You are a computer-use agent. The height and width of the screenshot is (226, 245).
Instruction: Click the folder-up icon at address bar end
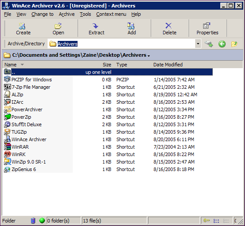click(234, 44)
